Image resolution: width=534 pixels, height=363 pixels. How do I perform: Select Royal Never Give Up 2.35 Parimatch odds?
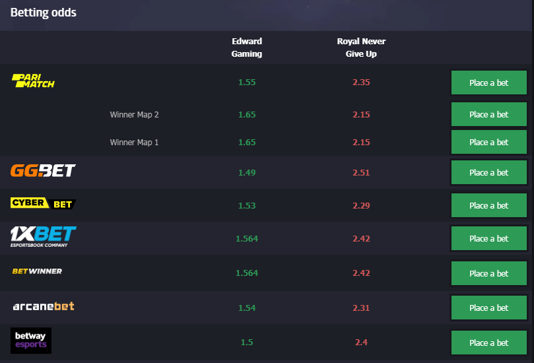click(361, 82)
